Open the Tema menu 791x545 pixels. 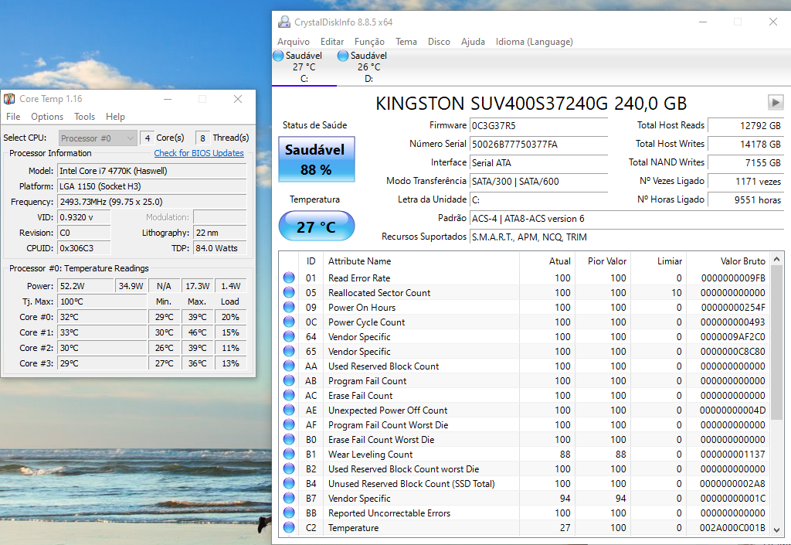[406, 42]
